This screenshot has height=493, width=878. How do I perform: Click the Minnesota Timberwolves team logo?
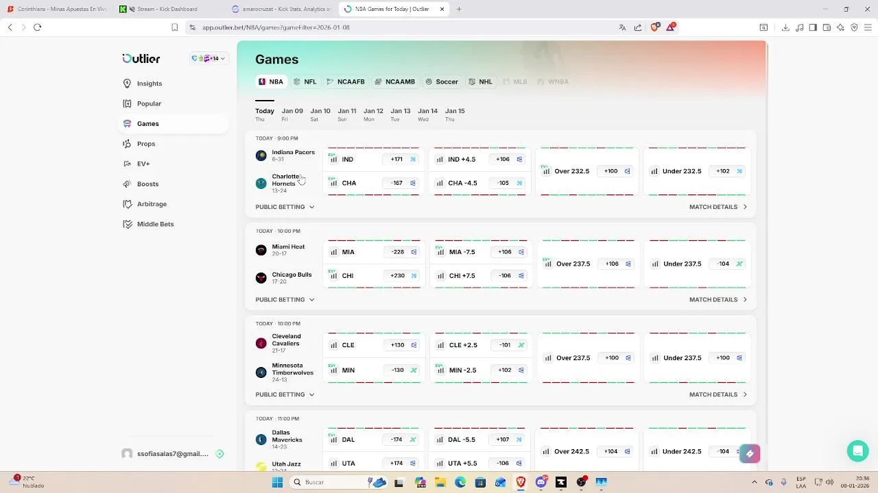261,372
